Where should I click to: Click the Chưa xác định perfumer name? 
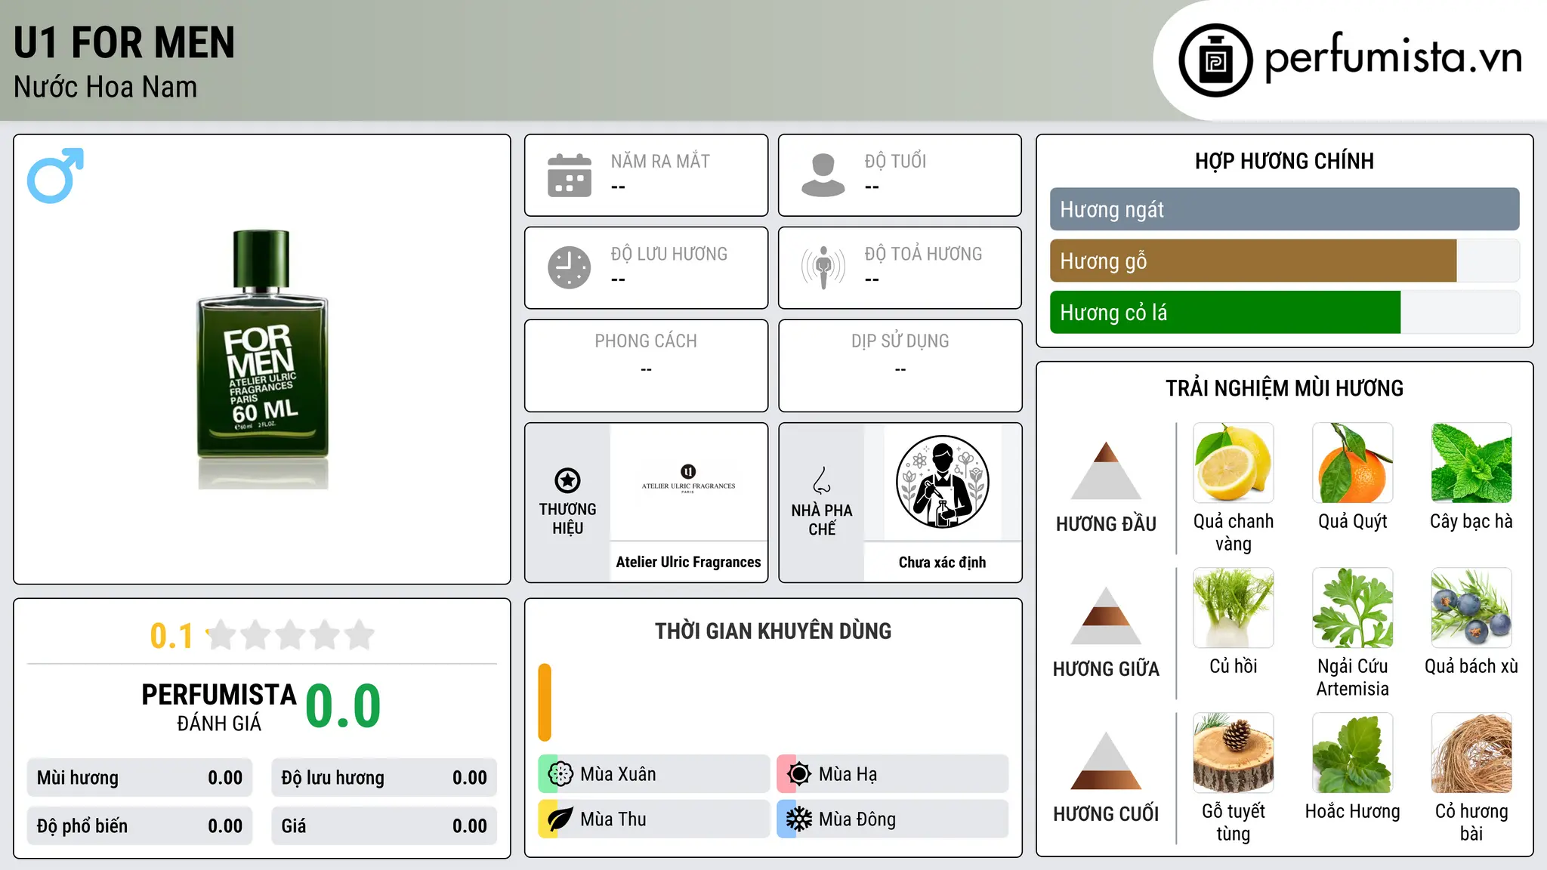[x=942, y=562]
